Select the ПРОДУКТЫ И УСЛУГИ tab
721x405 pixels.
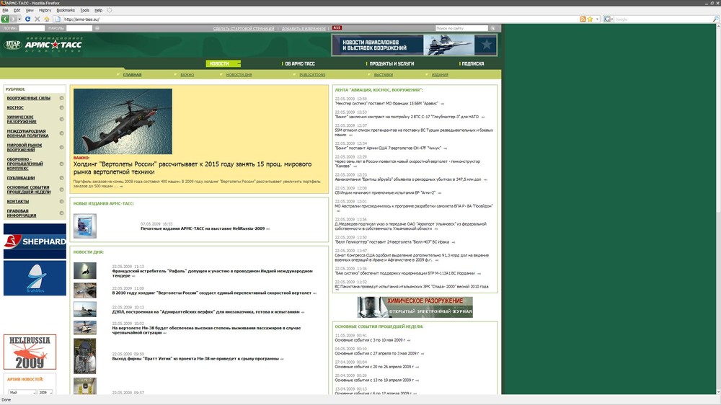392,63
